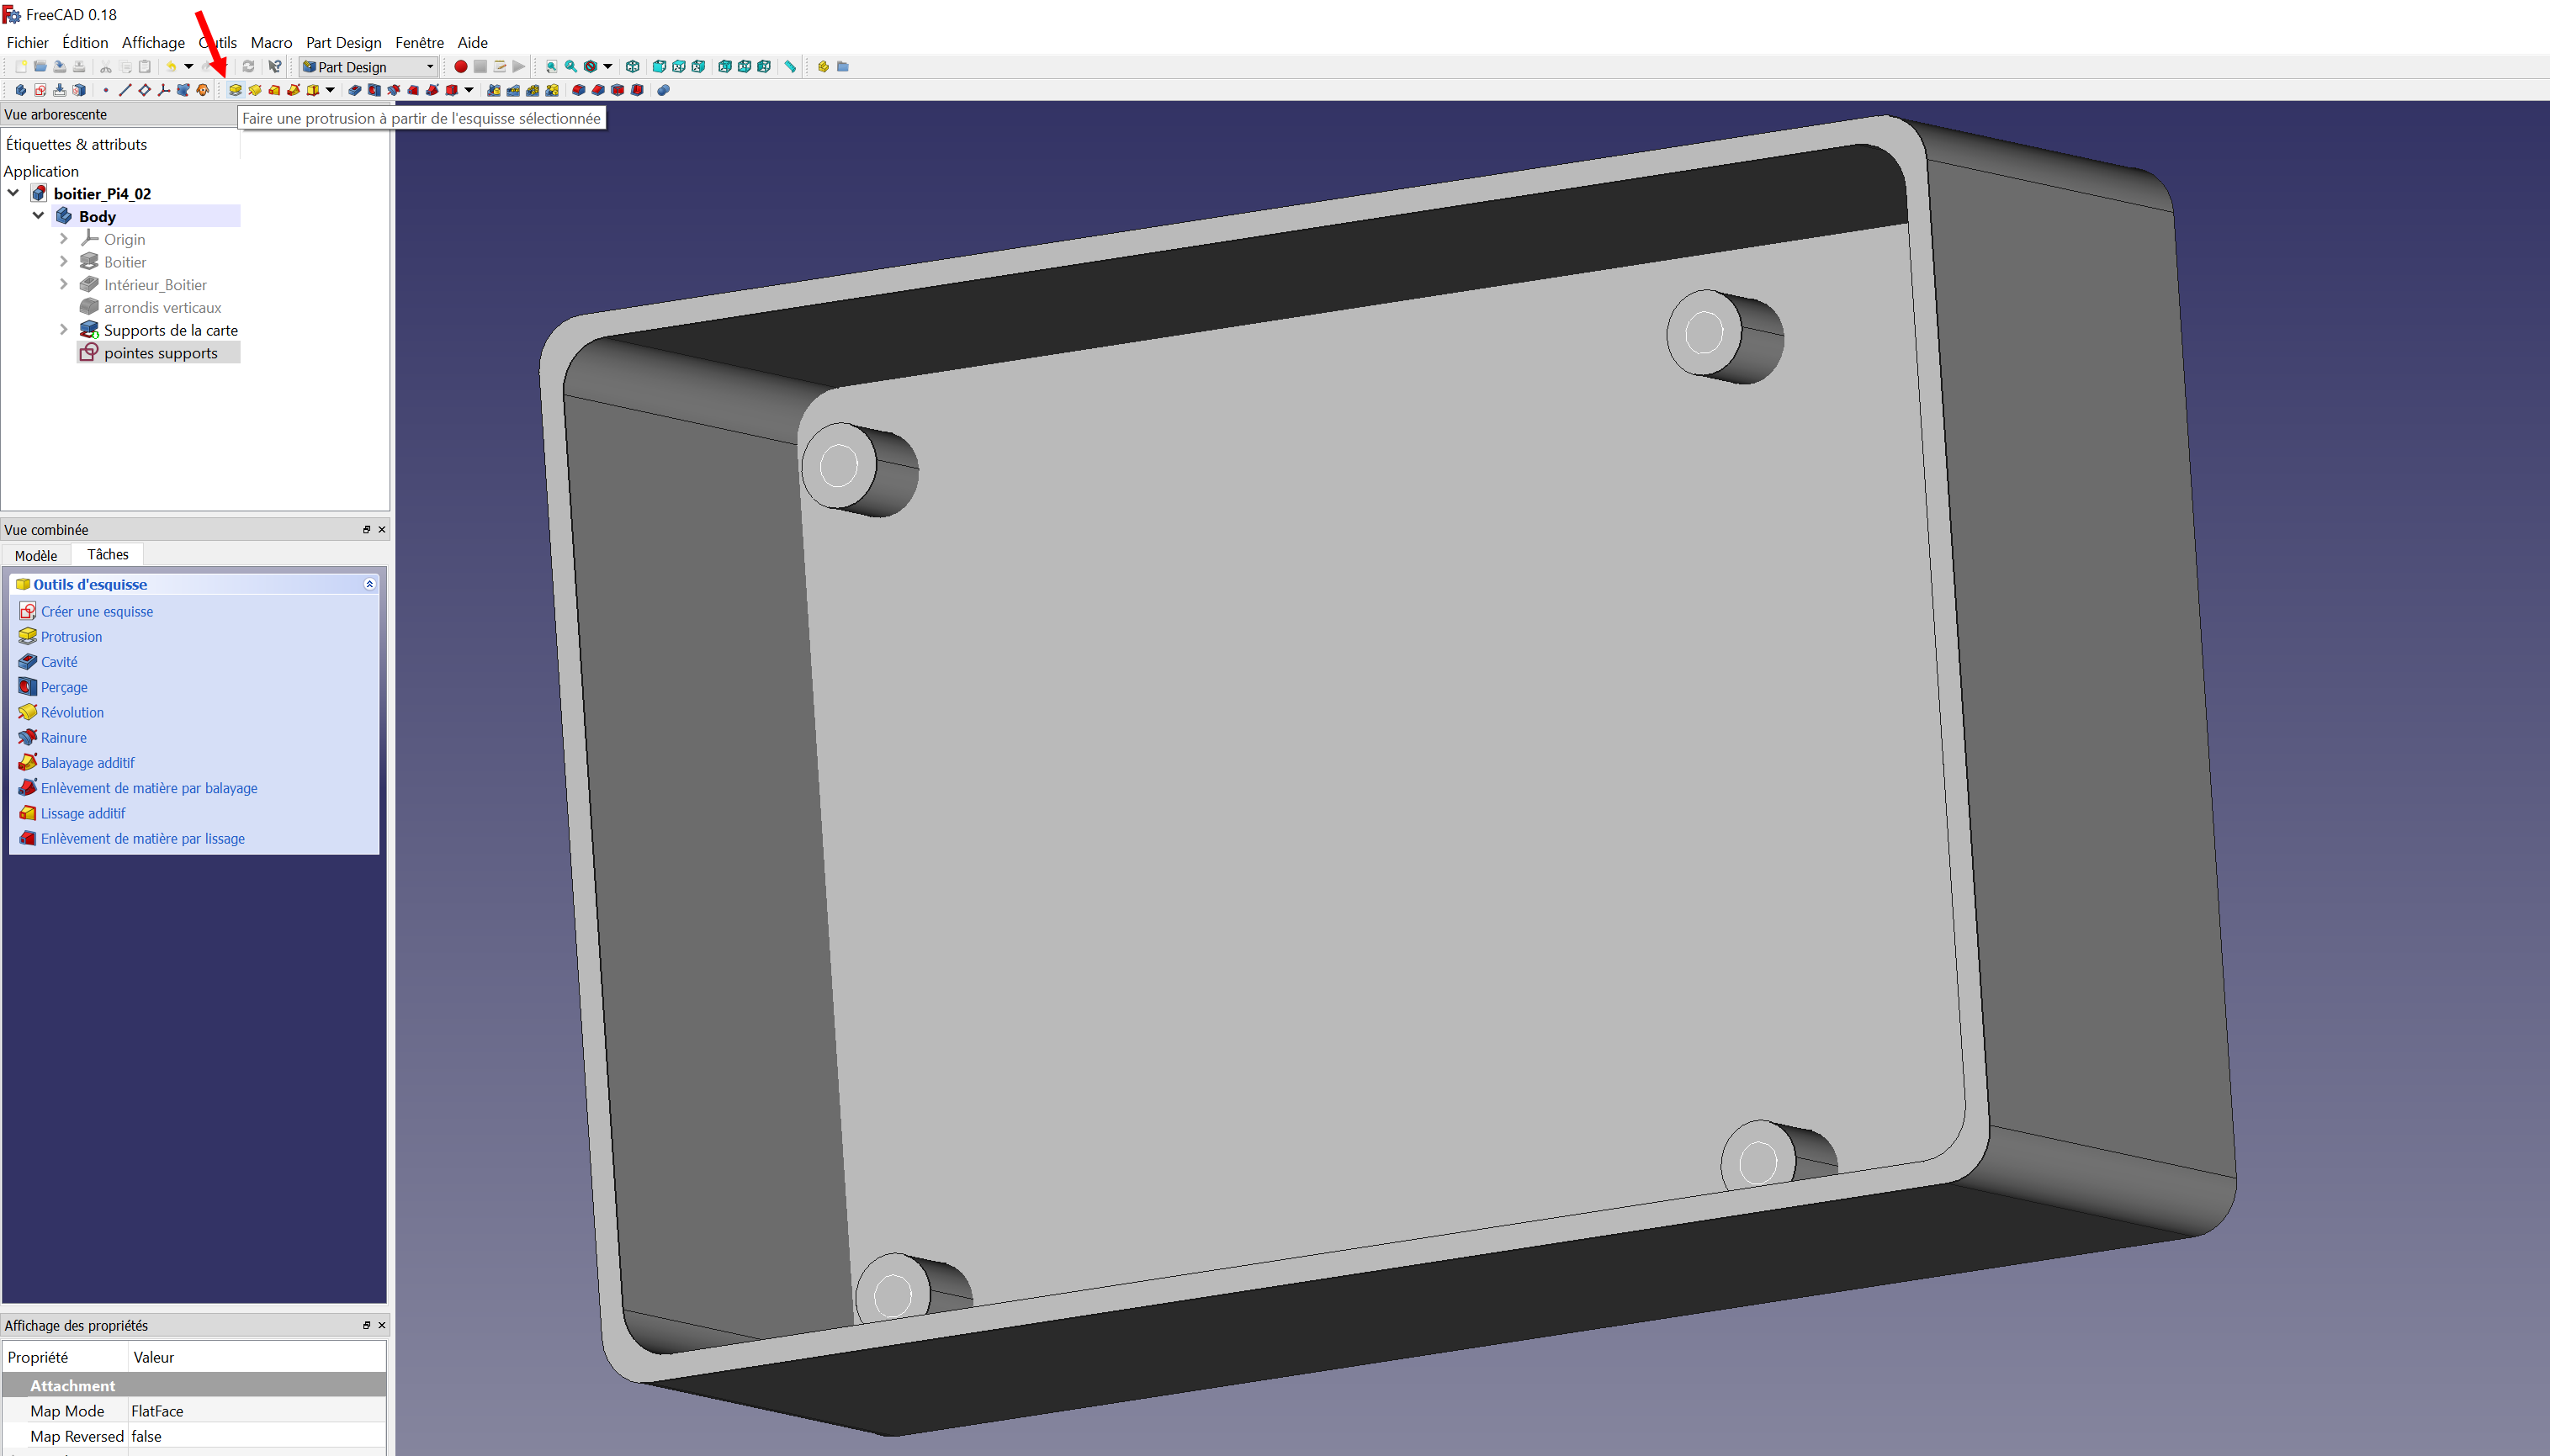Start macro recording with red circle
The height and width of the screenshot is (1456, 2550).
click(x=461, y=67)
